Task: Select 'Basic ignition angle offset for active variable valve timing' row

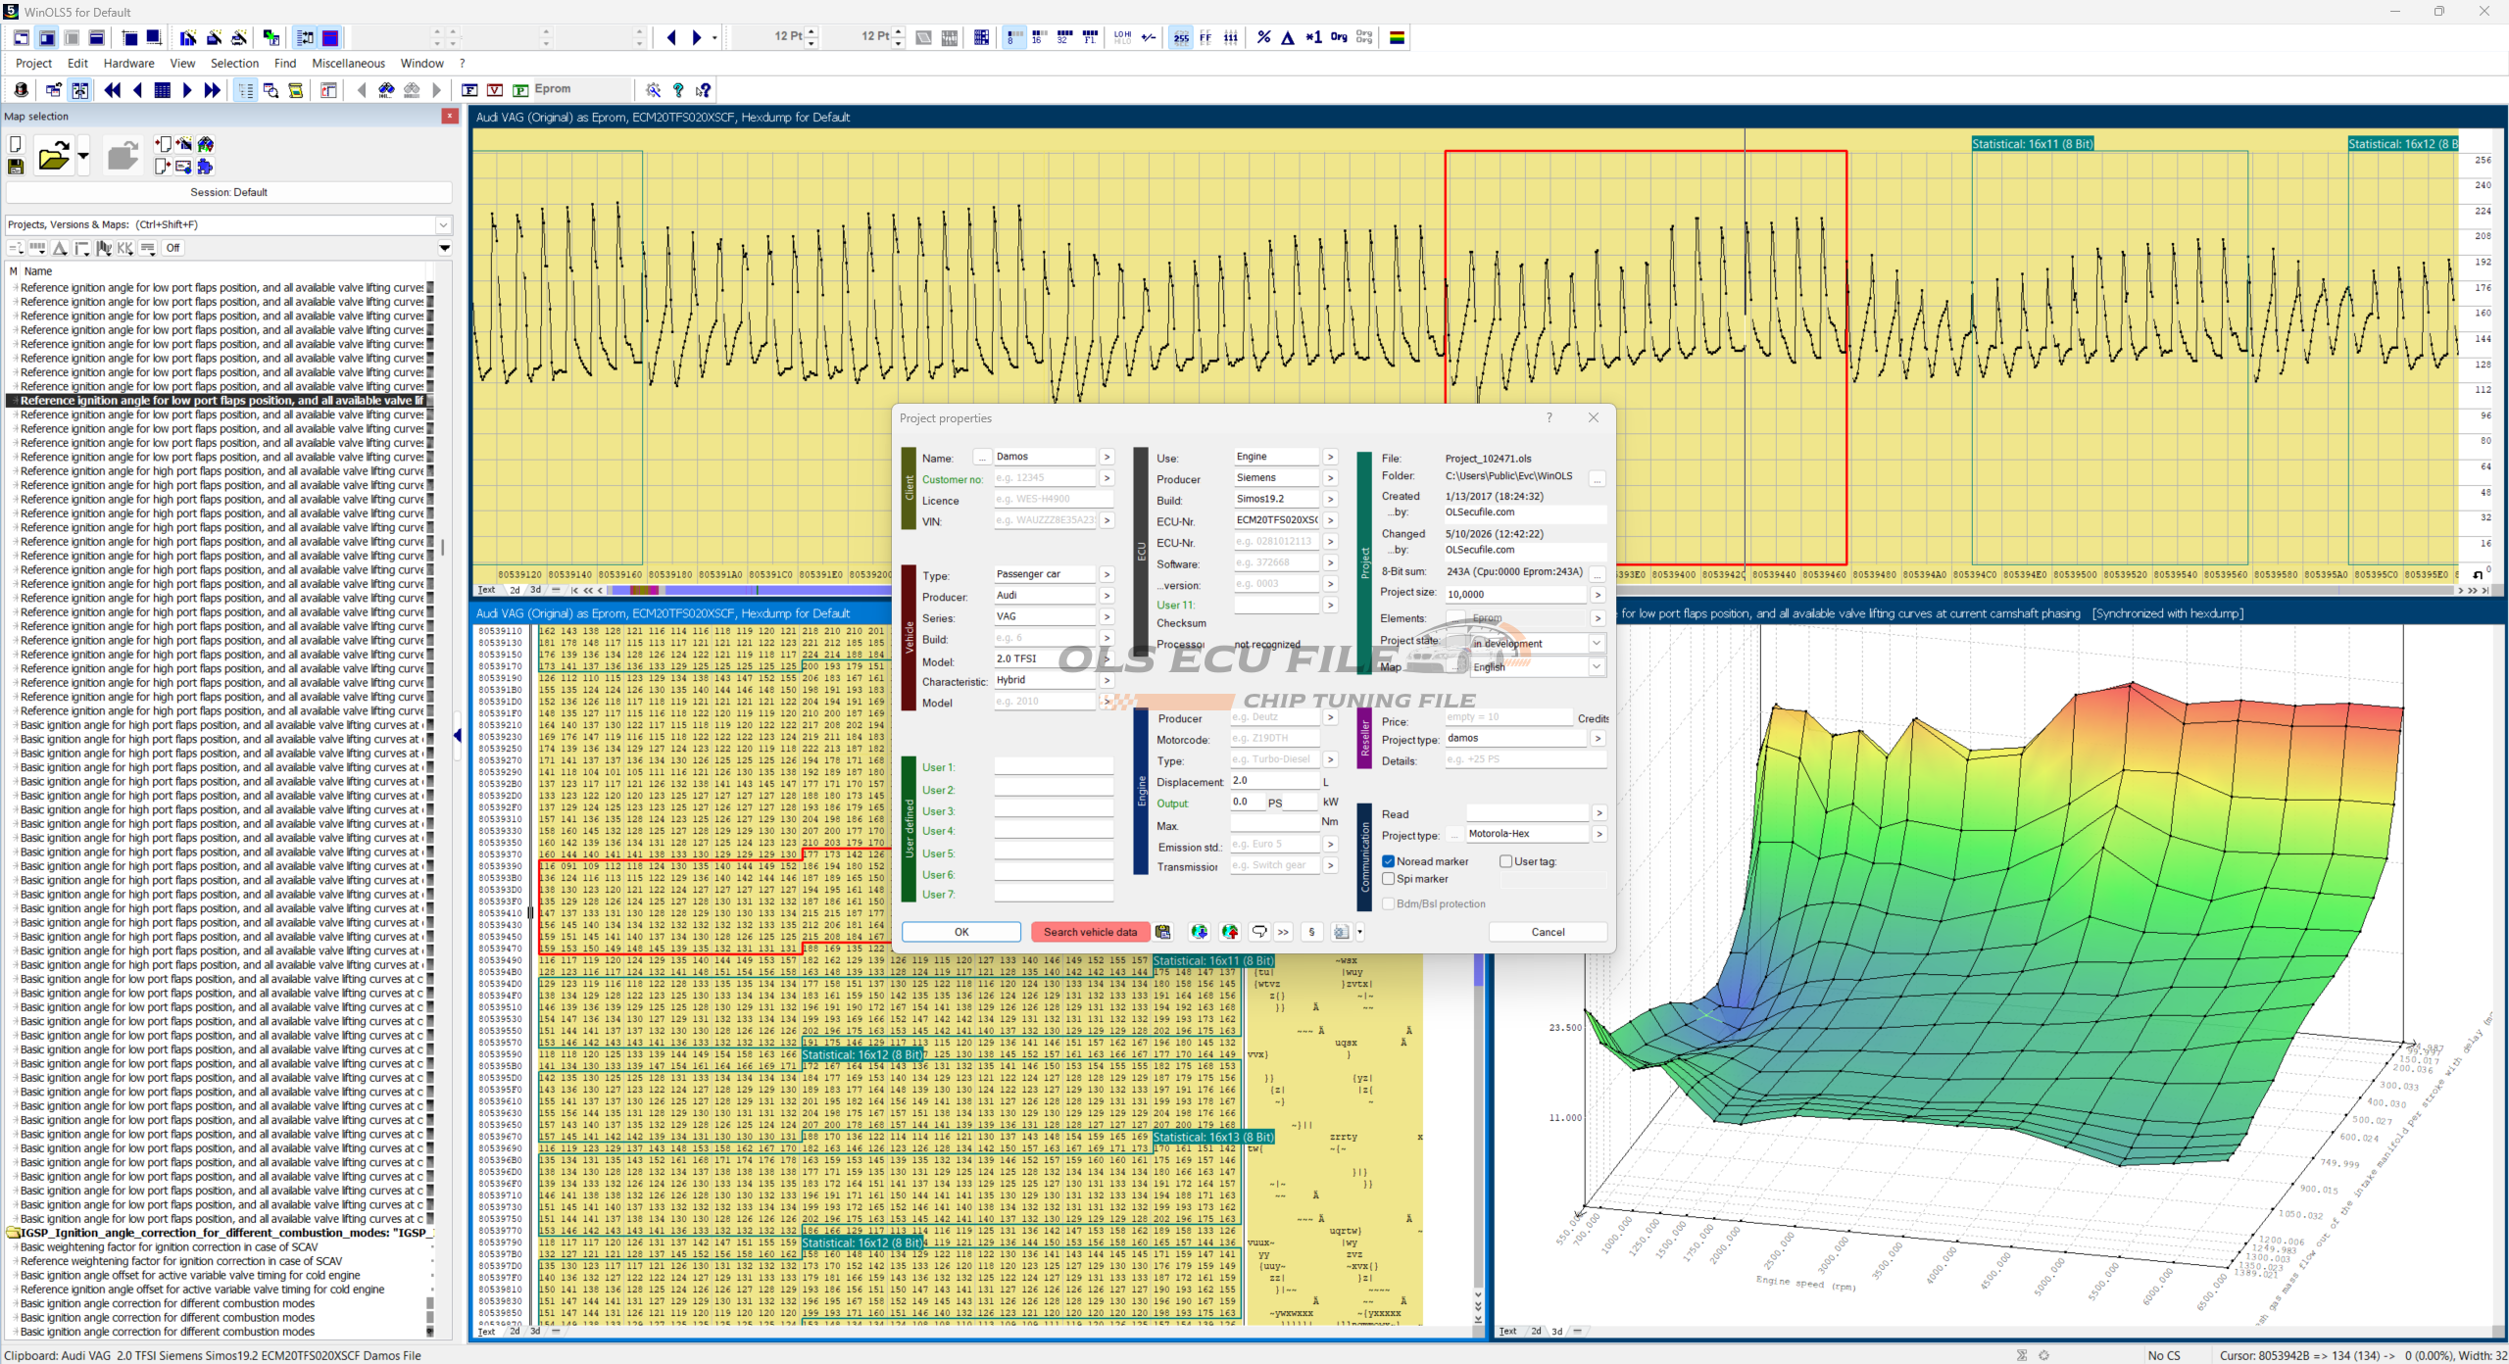Action: point(190,1275)
